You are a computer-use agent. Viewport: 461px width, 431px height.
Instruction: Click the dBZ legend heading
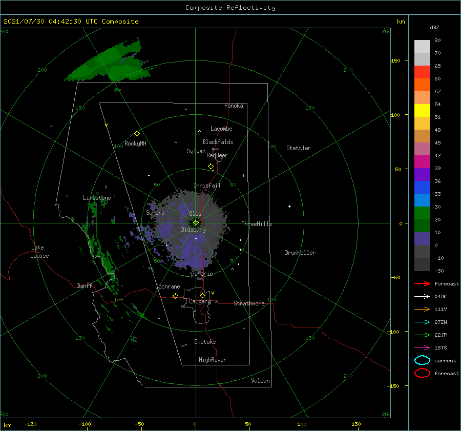click(x=434, y=27)
